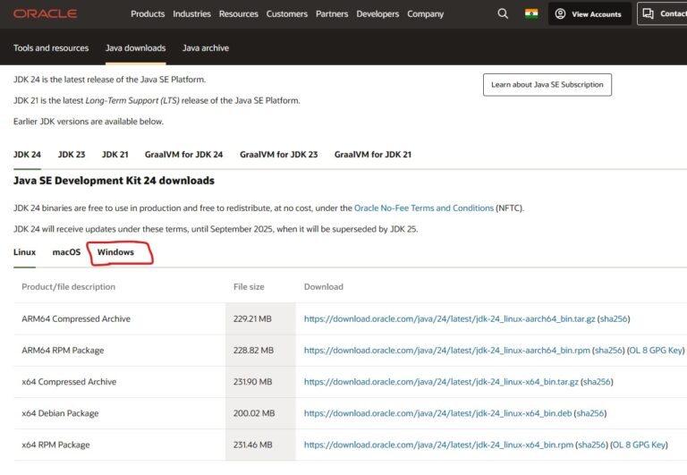Go to Tools and resources tab
This screenshot has height=475, width=687.
click(51, 47)
